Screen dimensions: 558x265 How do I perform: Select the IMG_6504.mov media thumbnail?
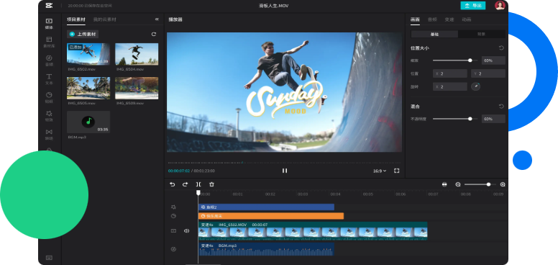click(x=137, y=54)
